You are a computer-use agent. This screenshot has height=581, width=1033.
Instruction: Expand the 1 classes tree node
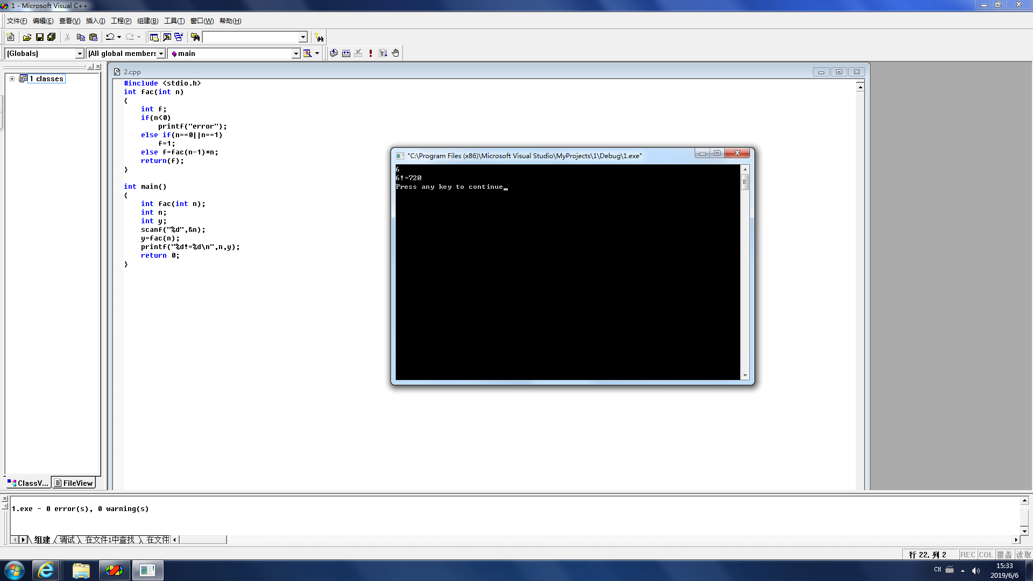[x=12, y=79]
